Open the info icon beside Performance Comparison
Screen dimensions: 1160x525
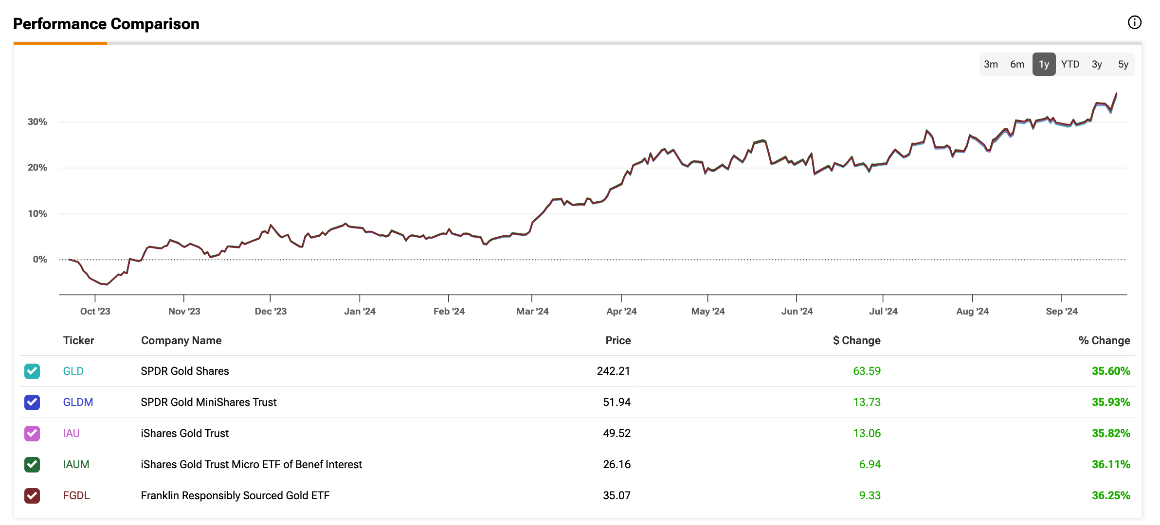1134,22
